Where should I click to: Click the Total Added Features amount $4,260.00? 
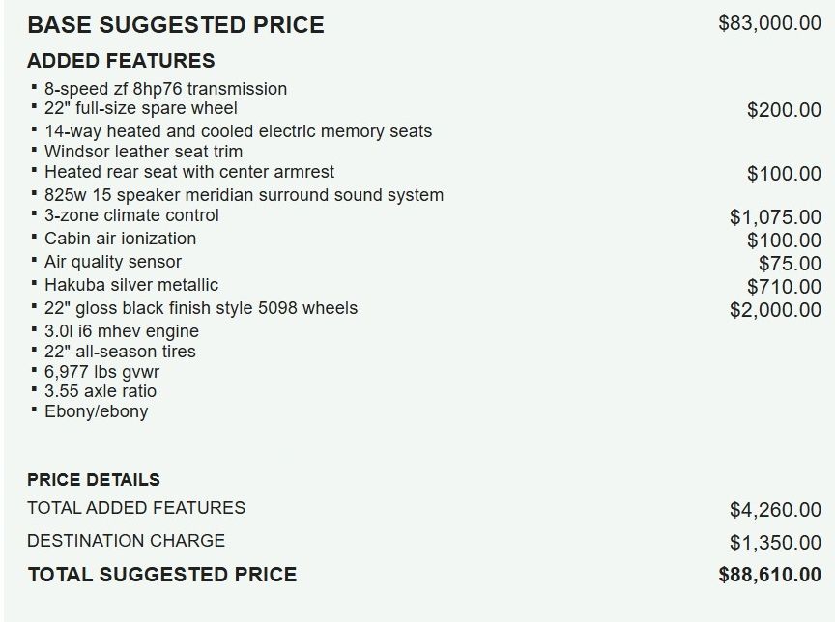[x=775, y=509]
